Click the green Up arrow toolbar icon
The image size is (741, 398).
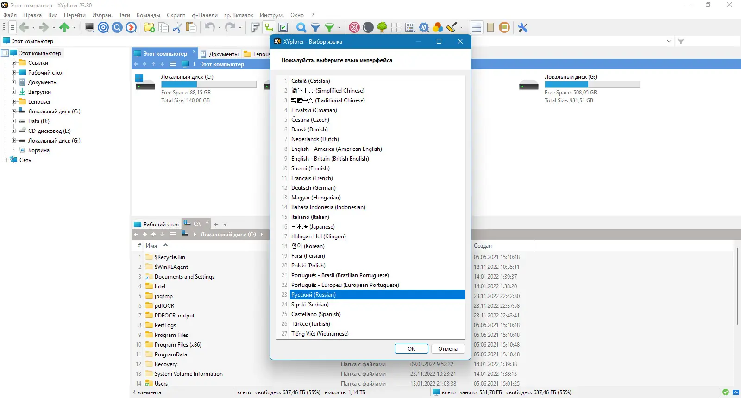click(x=64, y=27)
